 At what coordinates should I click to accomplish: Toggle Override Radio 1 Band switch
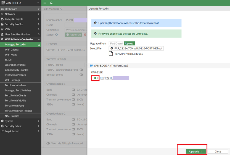73,90
